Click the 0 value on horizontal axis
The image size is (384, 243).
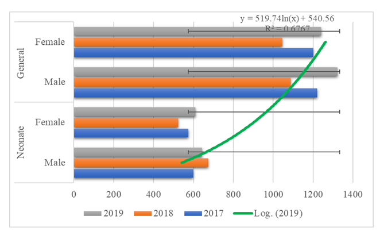click(x=73, y=195)
